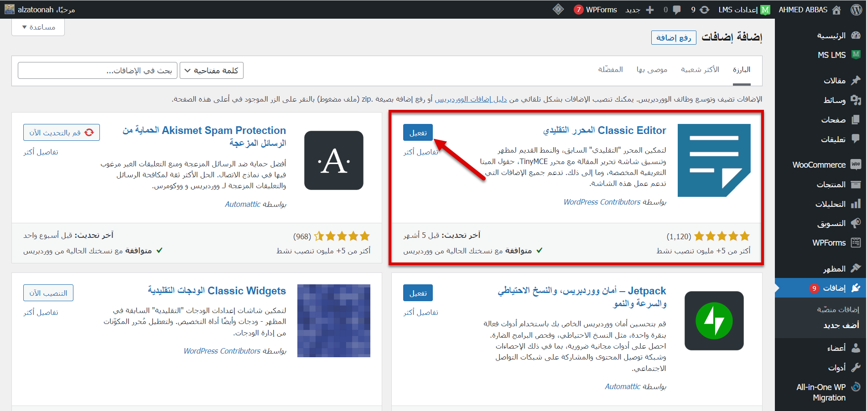Open the Classic Editor plugin title link
Image resolution: width=867 pixels, height=411 pixels.
coord(604,130)
